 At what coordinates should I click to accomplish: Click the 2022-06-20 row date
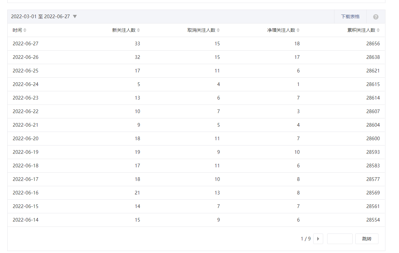25,139
